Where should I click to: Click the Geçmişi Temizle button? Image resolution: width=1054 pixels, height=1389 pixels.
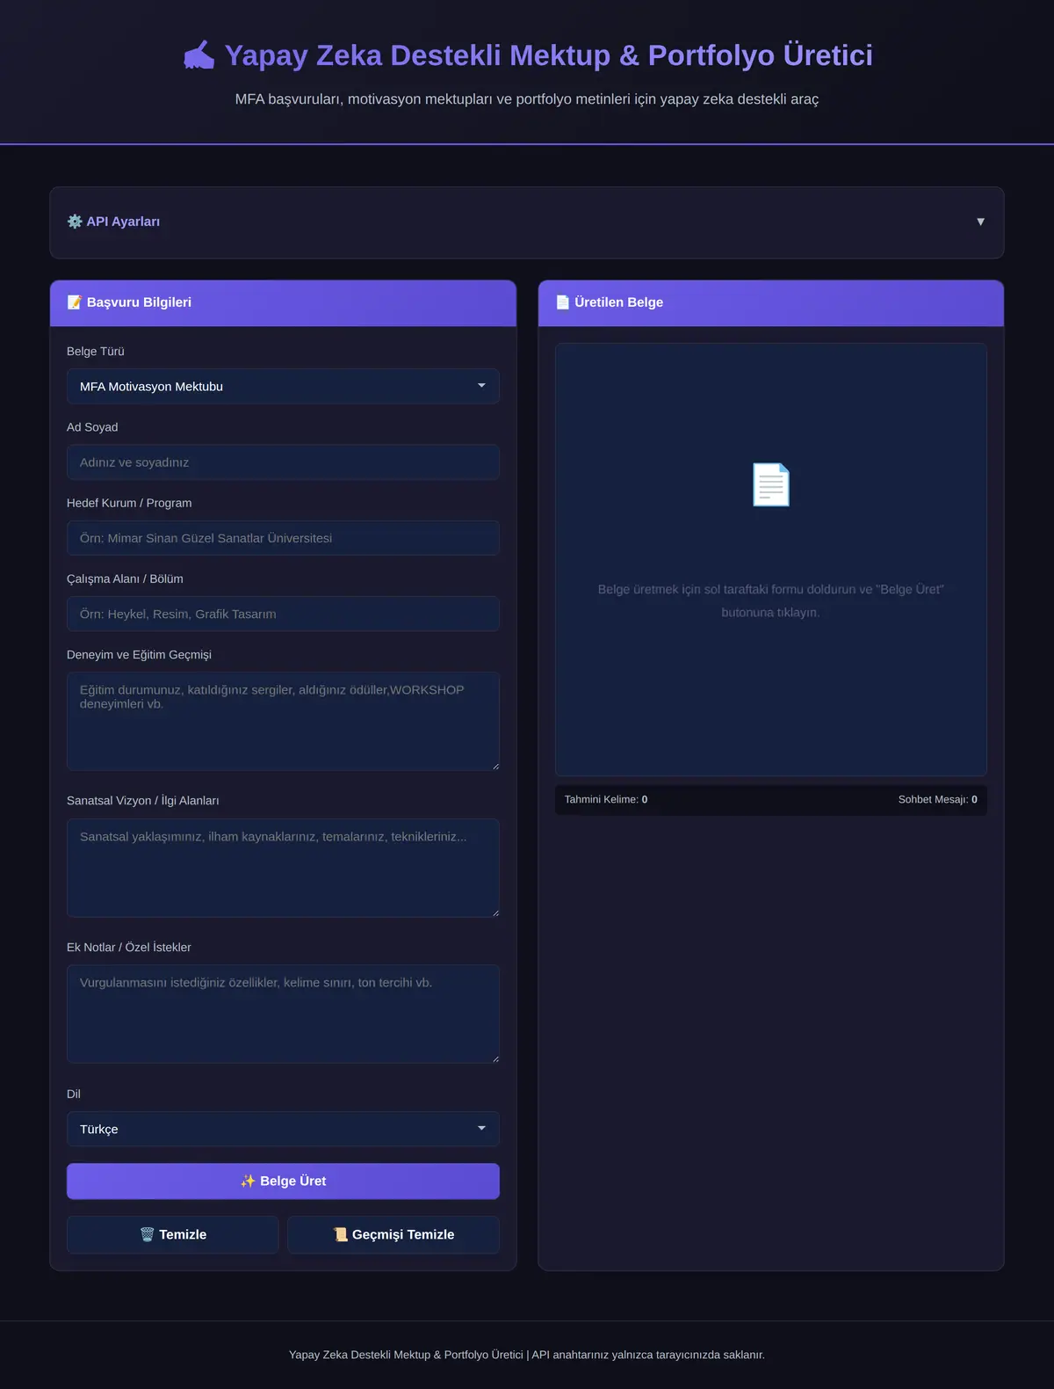pos(393,1234)
